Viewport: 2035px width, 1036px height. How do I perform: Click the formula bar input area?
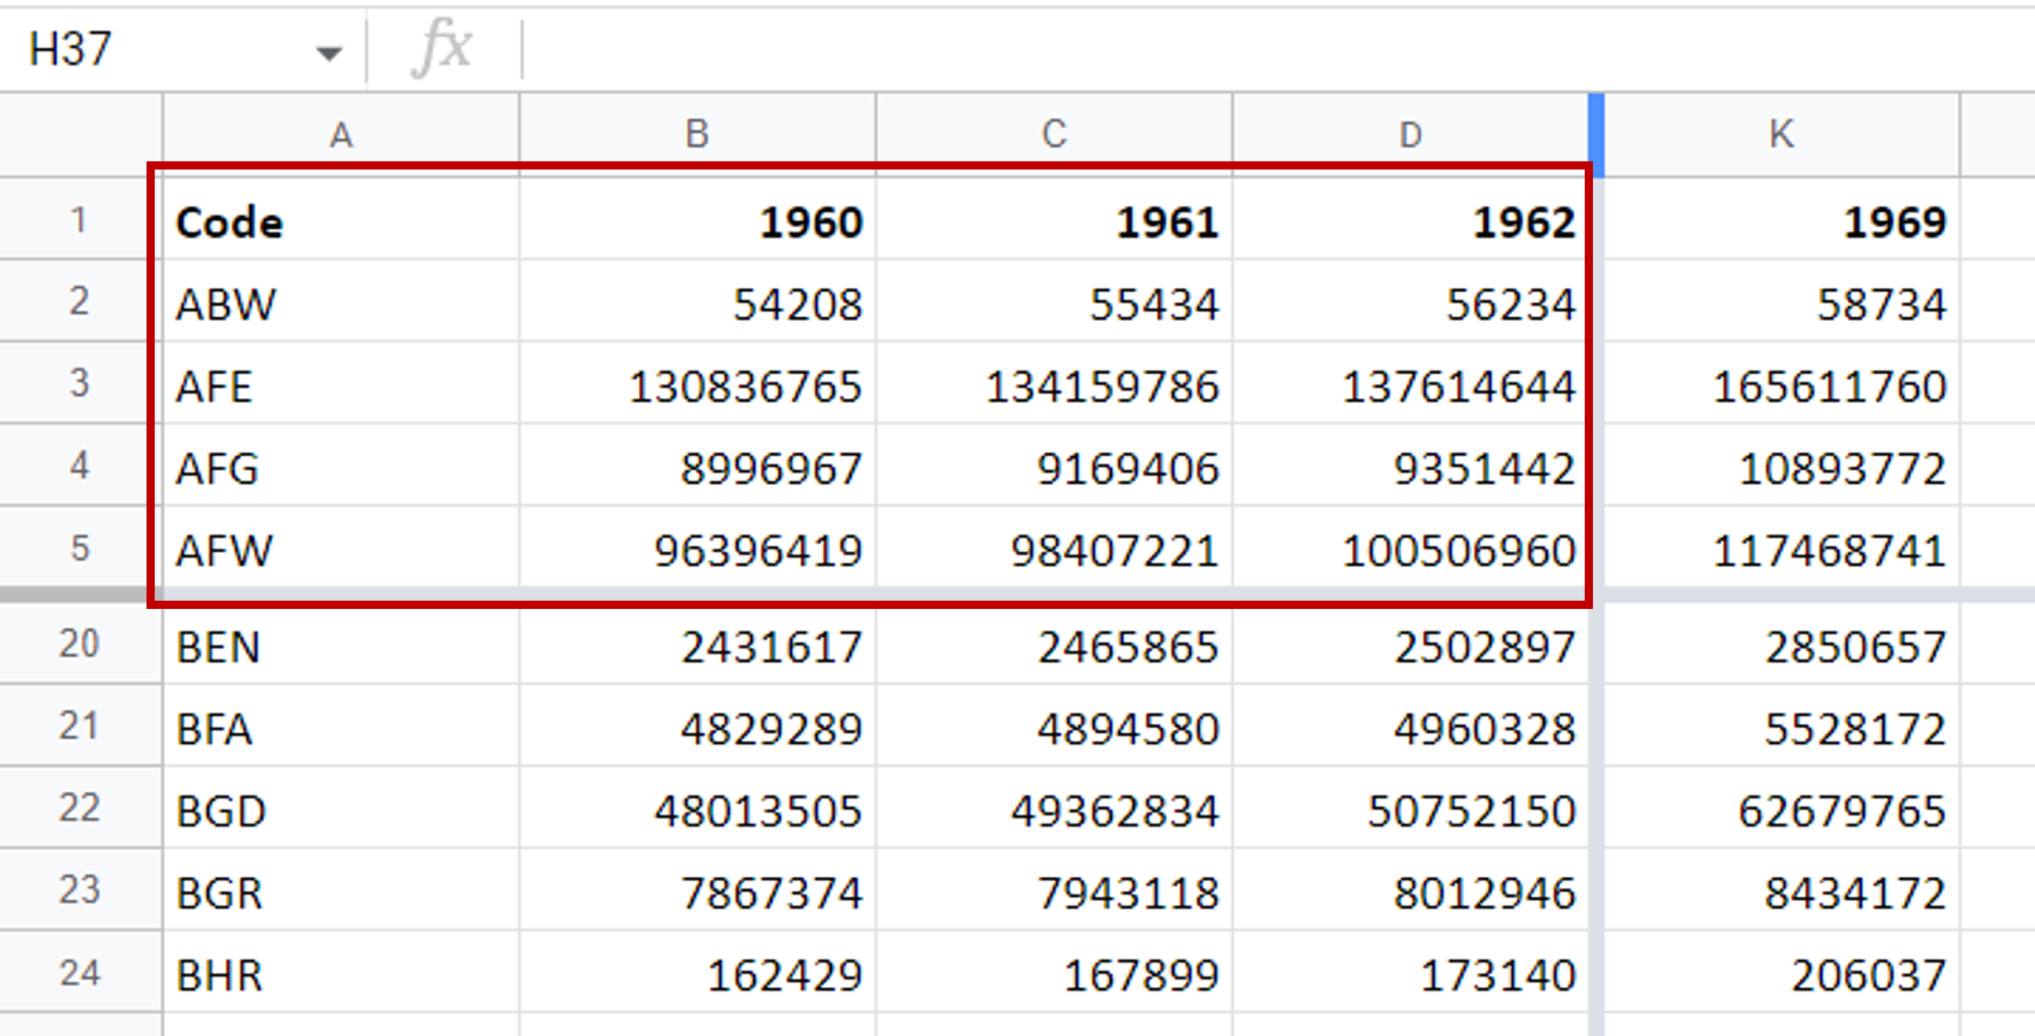tap(1278, 49)
